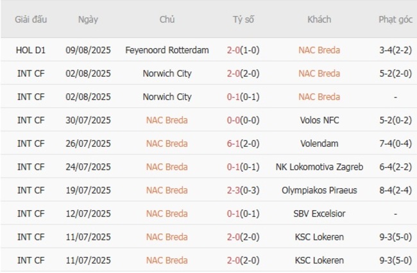The image size is (417, 273).
Task: Open the NK Lokomotiva Zagreb team link
Action: click(319, 167)
